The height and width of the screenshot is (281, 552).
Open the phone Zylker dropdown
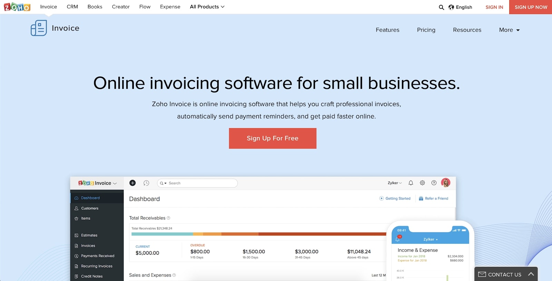click(431, 239)
